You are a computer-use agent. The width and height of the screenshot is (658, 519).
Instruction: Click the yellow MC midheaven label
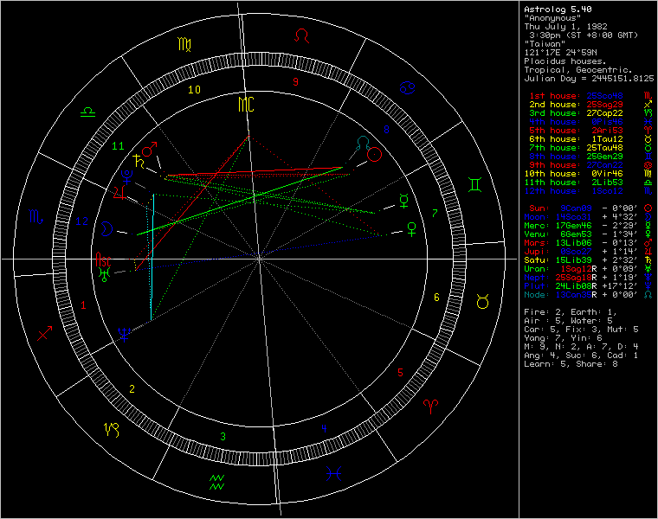point(247,106)
